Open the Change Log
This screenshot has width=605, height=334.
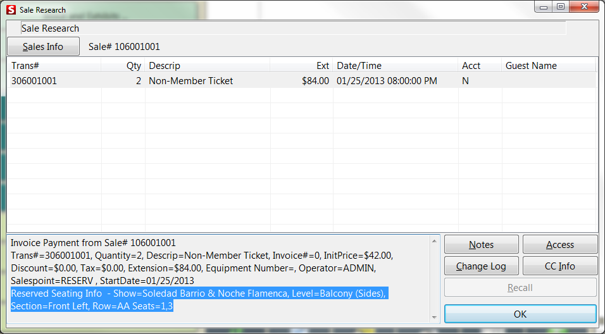(481, 266)
